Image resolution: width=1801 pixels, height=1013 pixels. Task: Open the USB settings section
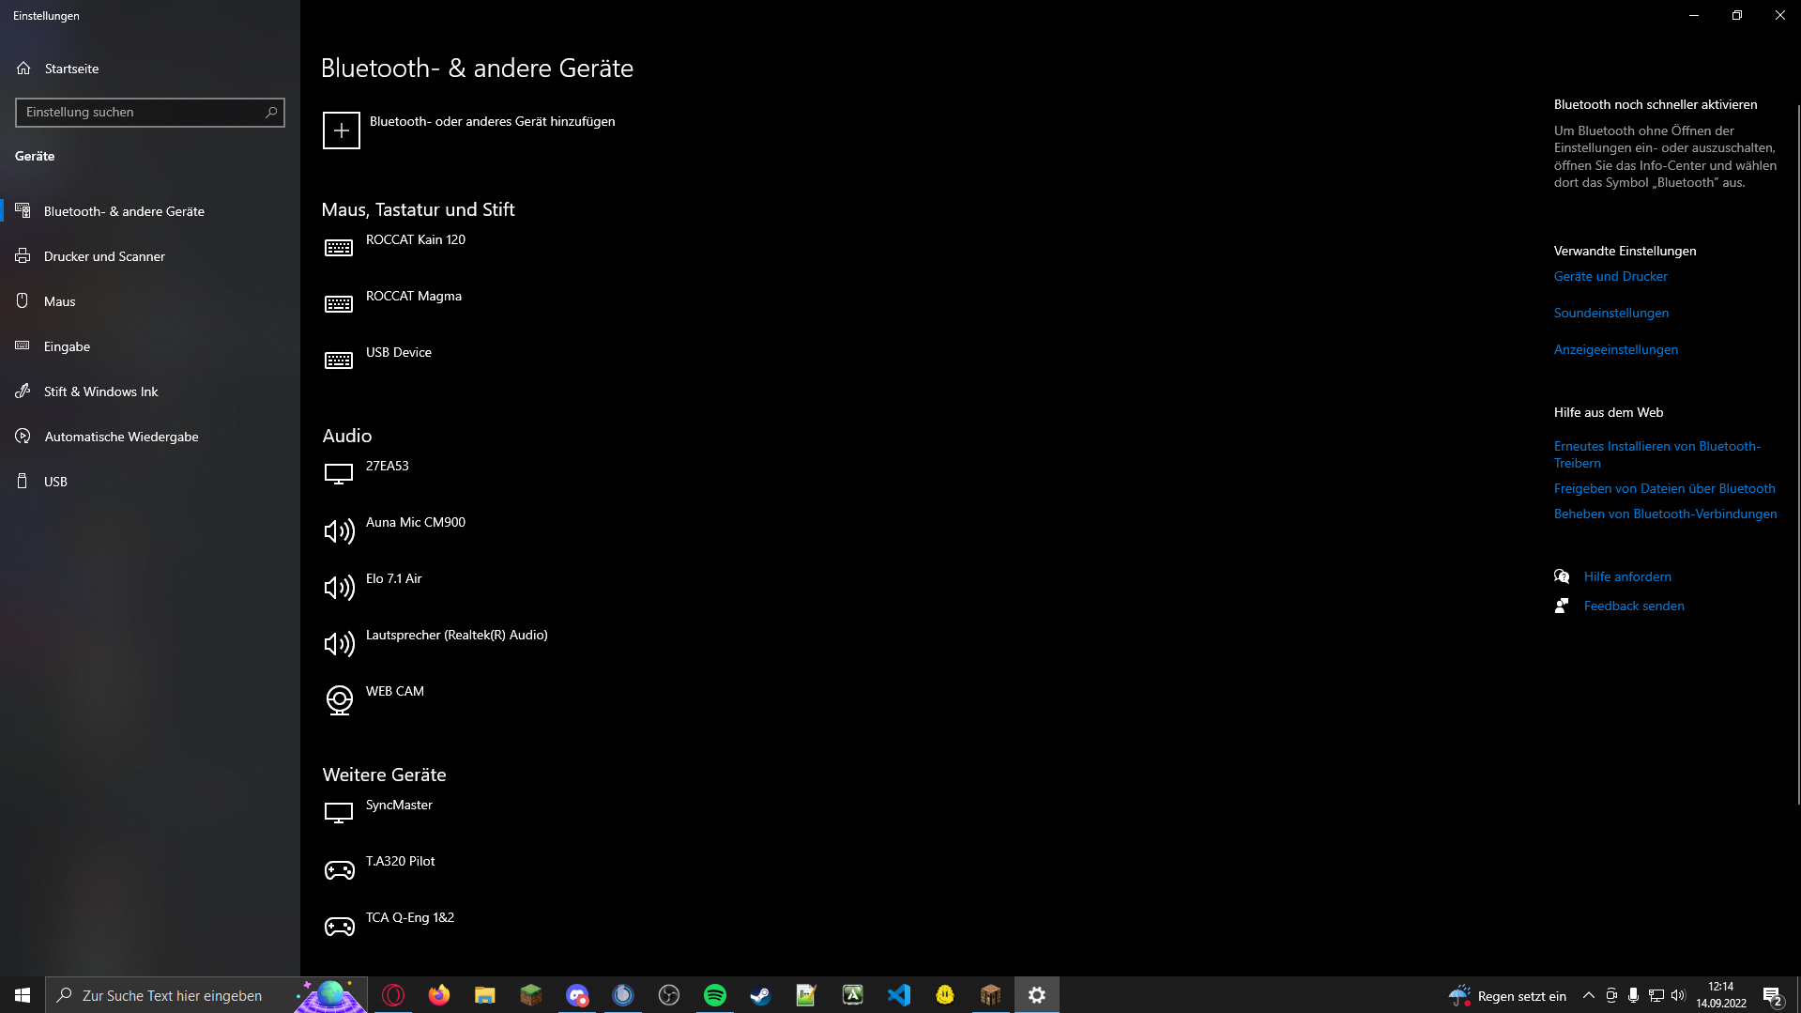(x=150, y=482)
